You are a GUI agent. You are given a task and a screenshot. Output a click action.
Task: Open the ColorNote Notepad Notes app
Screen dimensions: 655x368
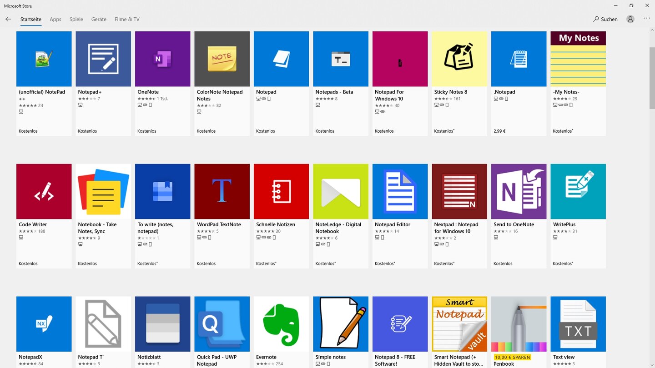[x=222, y=59]
